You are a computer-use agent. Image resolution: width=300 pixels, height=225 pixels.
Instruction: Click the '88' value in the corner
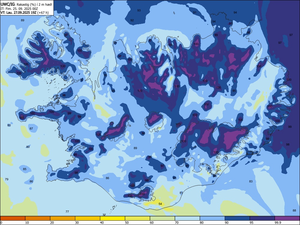294,211
